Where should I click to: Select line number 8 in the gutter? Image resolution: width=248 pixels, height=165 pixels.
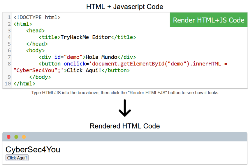[x=9, y=64]
